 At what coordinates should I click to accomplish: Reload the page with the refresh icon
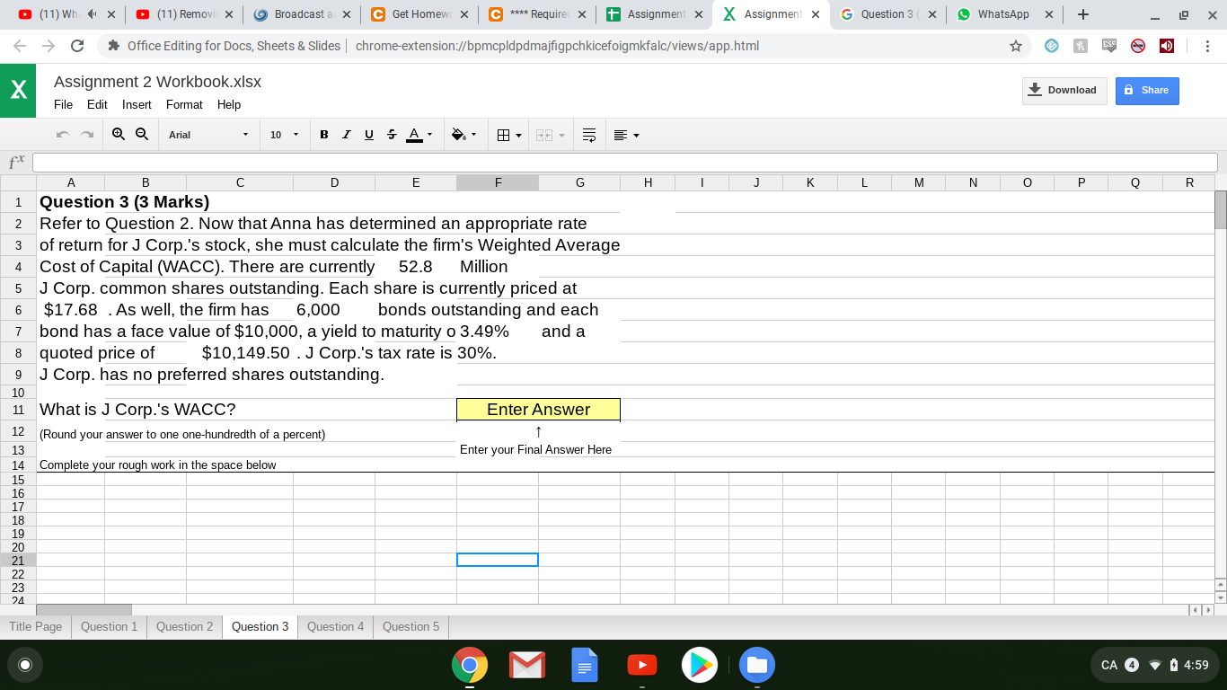[77, 46]
